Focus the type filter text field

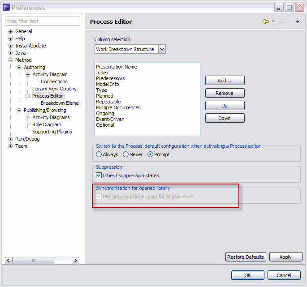42,21
